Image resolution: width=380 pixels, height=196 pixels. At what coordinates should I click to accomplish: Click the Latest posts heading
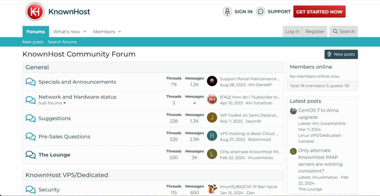pyautogui.click(x=305, y=101)
